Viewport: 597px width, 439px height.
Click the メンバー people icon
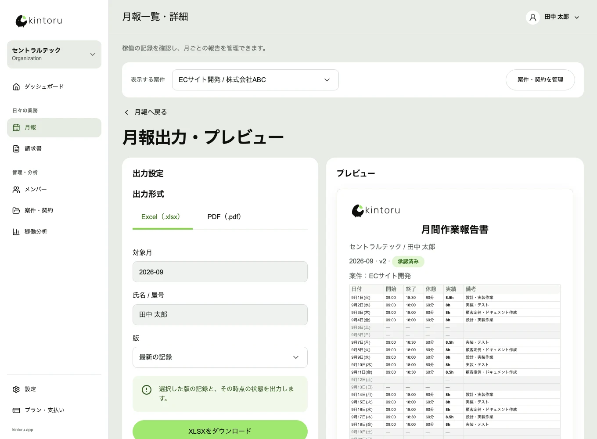[x=16, y=189]
